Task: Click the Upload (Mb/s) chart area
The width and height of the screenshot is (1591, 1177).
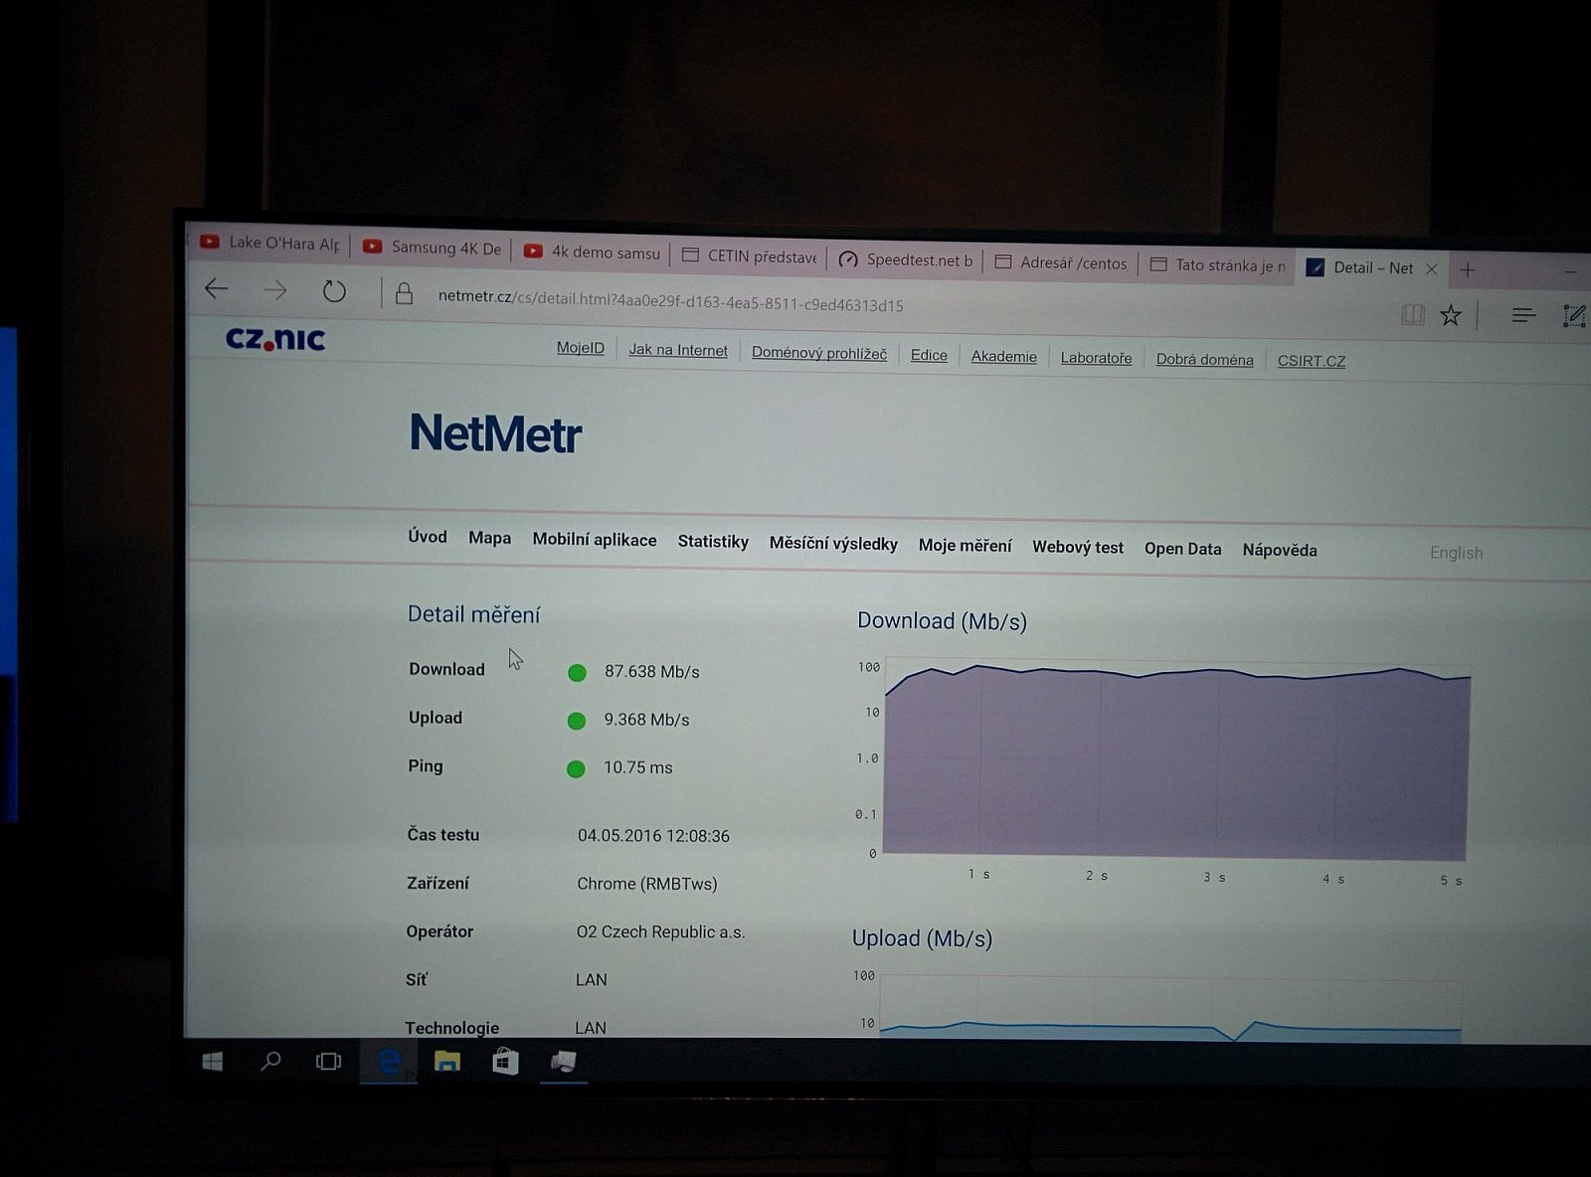Action: click(1170, 1008)
